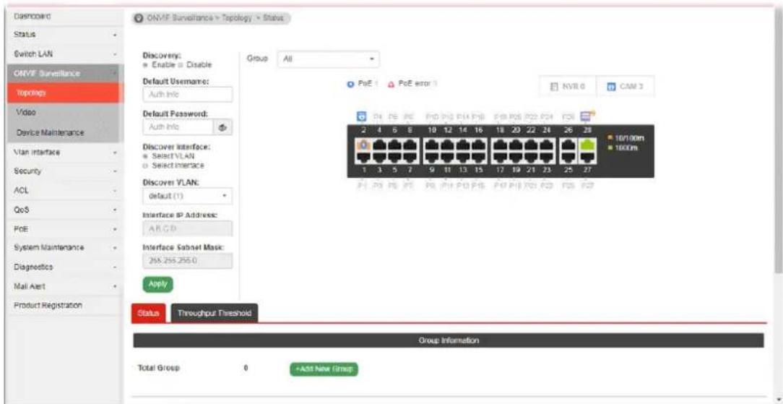Screen dimensions: 783x404
Task: Select port 4 jack on switch panel
Action: (380, 145)
